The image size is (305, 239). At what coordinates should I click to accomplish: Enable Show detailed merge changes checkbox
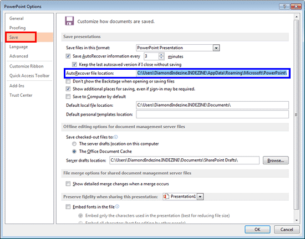68,184
